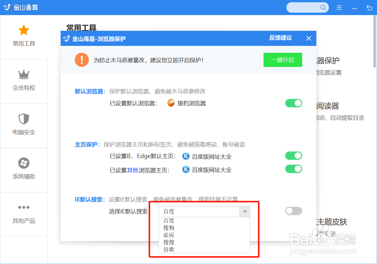Toggle IE、Edge默认主页 protection switch
The image size is (377, 264).
[294, 156]
